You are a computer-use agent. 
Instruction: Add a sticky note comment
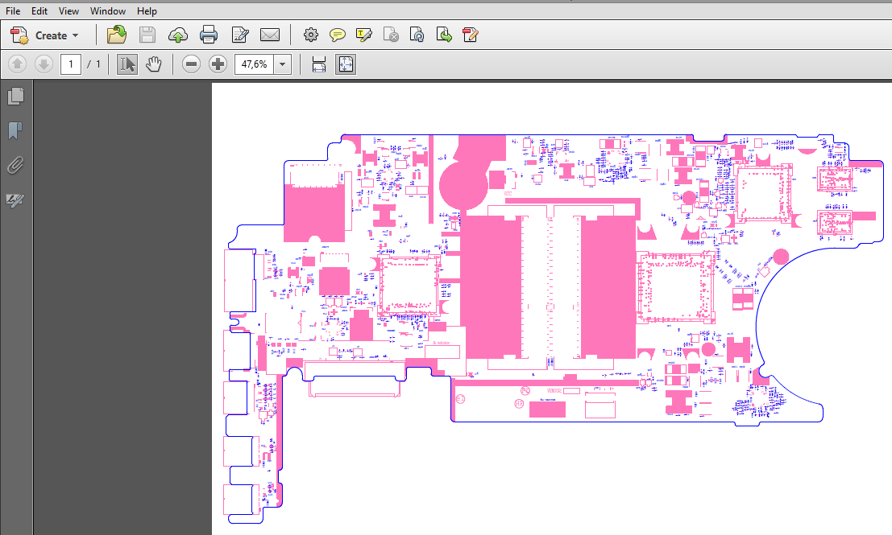(x=338, y=35)
